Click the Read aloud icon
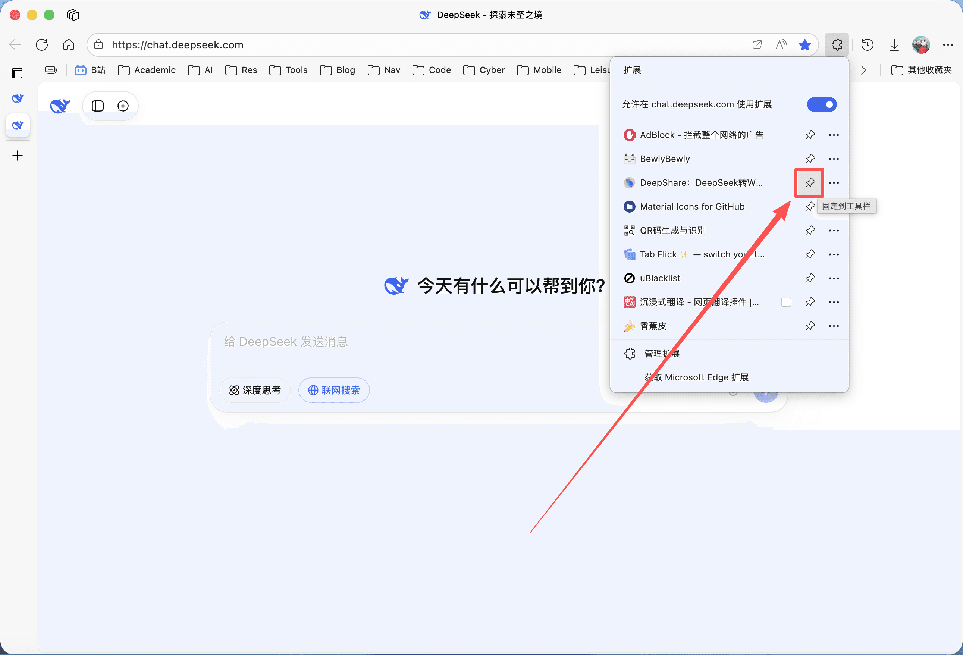 click(781, 45)
